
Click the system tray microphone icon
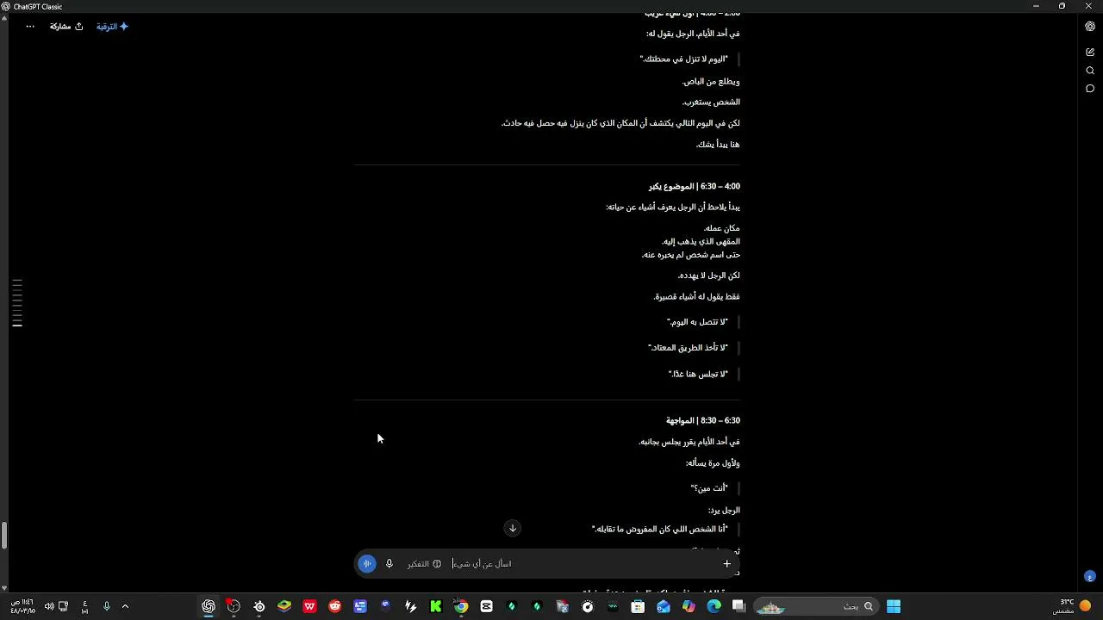(106, 607)
